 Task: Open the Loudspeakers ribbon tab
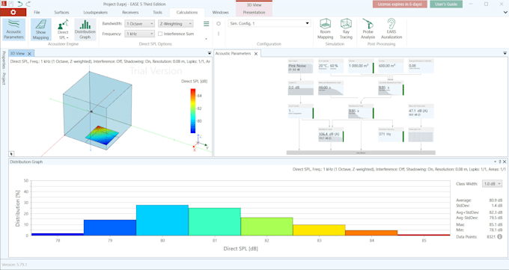(x=96, y=12)
